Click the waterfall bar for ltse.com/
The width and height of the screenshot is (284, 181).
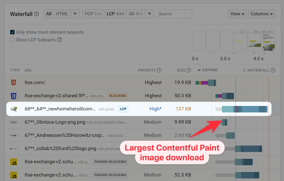pyautogui.click(x=206, y=83)
